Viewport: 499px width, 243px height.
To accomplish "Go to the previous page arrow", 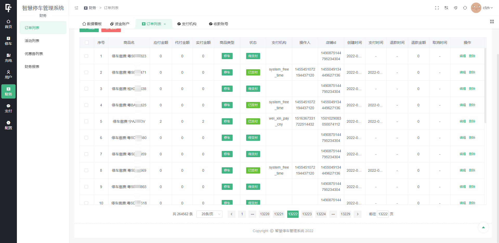I will 232,214.
